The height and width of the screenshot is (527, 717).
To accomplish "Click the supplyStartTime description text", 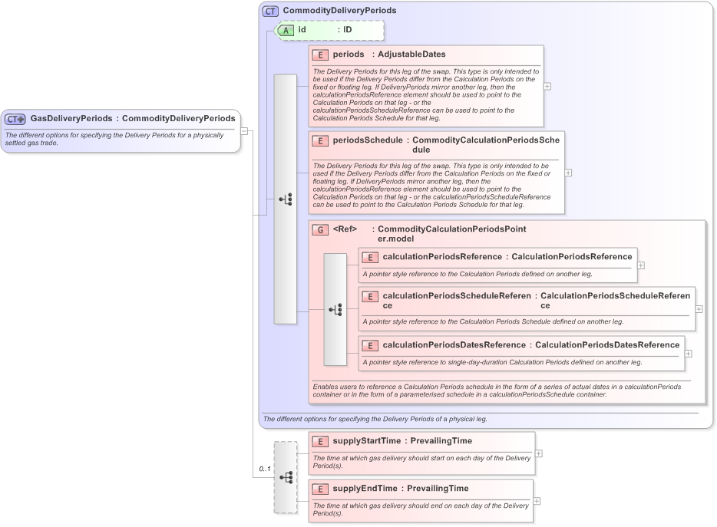I will click(x=421, y=462).
